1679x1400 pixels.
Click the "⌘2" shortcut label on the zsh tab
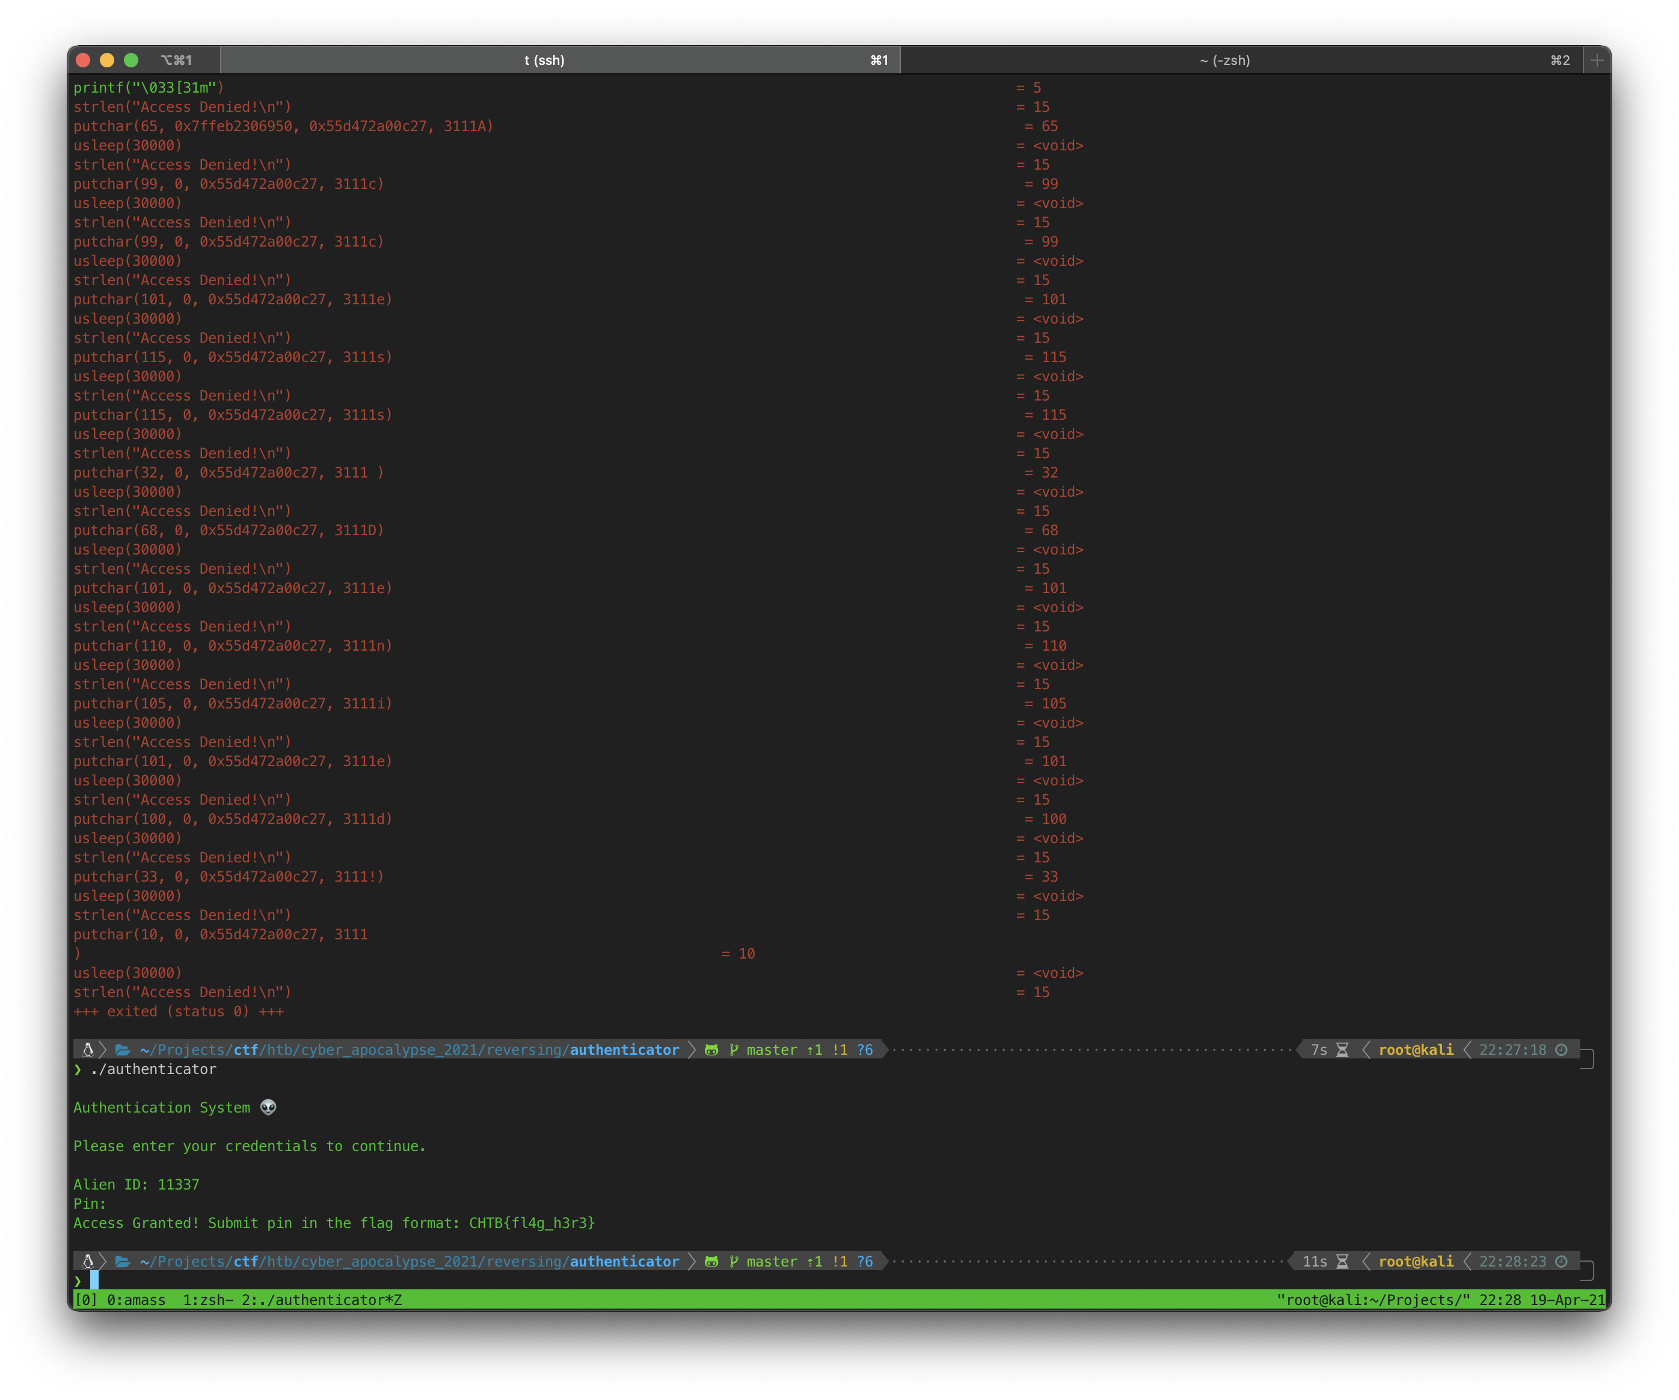tap(1560, 60)
